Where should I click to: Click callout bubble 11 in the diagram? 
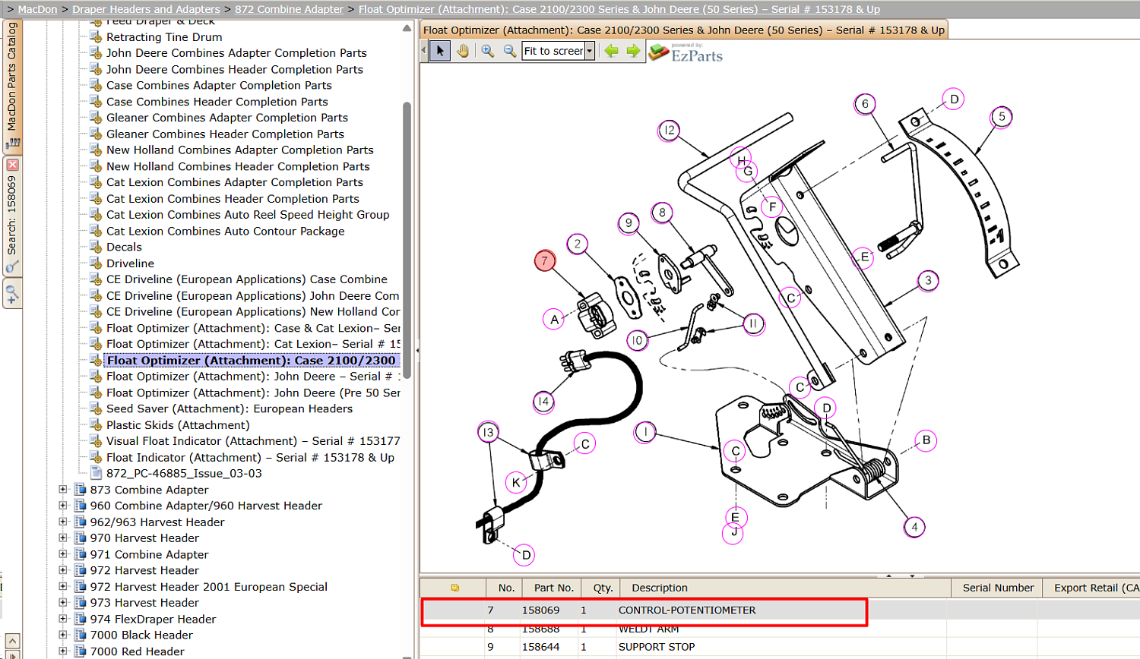point(753,324)
